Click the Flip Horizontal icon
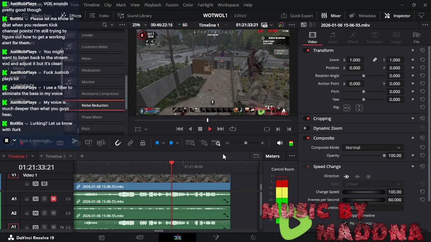This screenshot has height=242, width=431. pos(347,108)
